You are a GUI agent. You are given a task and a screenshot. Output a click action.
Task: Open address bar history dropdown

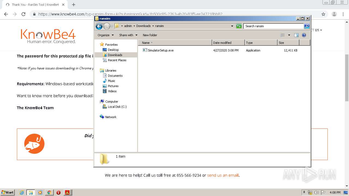click(x=232, y=26)
